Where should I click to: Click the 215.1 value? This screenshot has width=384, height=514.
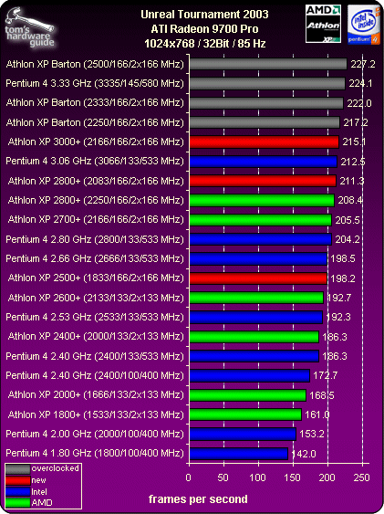pos(354,142)
